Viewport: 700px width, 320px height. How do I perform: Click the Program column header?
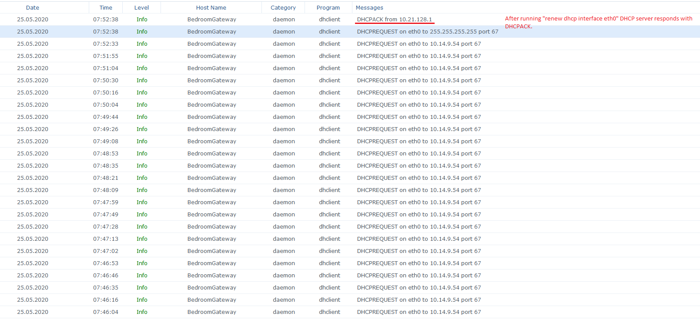click(x=328, y=7)
